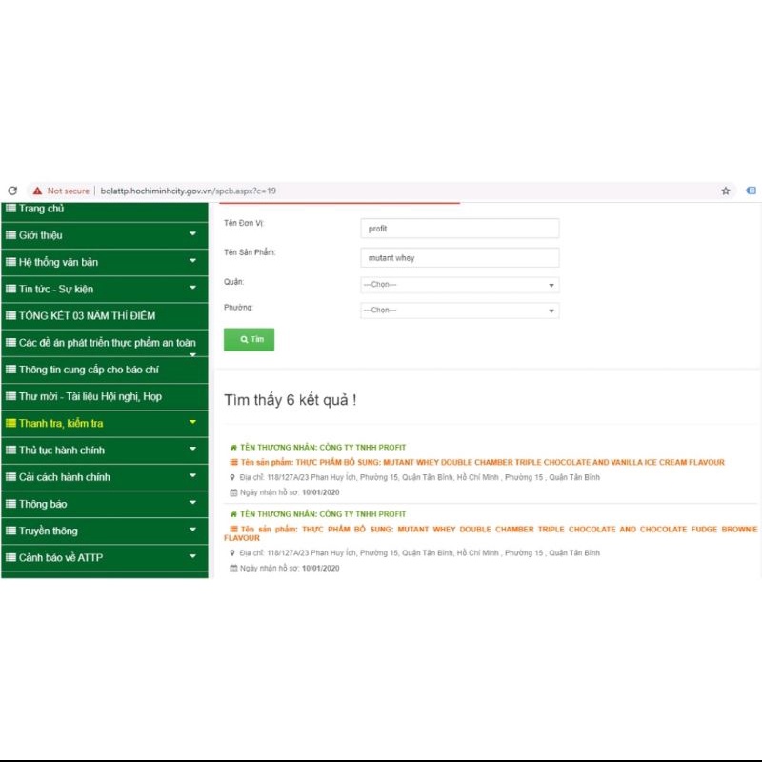Bookmark this page with star icon
762x762 pixels.
click(x=726, y=190)
